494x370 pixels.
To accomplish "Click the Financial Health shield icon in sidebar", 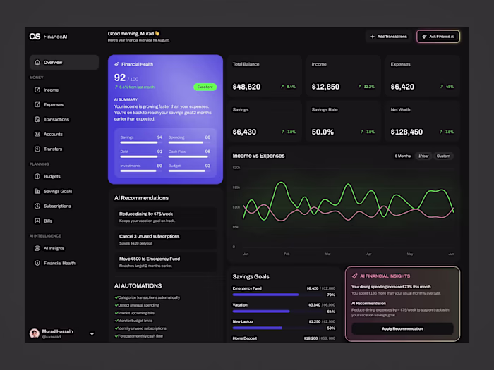I will tap(37, 263).
